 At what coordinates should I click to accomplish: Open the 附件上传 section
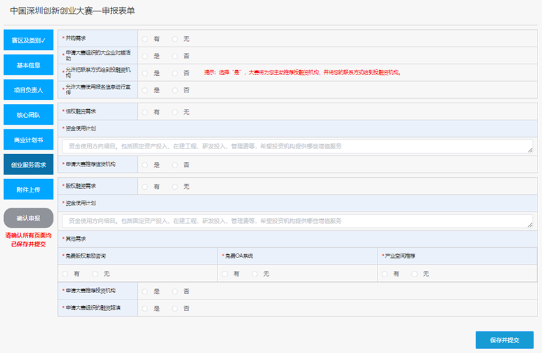pos(28,189)
